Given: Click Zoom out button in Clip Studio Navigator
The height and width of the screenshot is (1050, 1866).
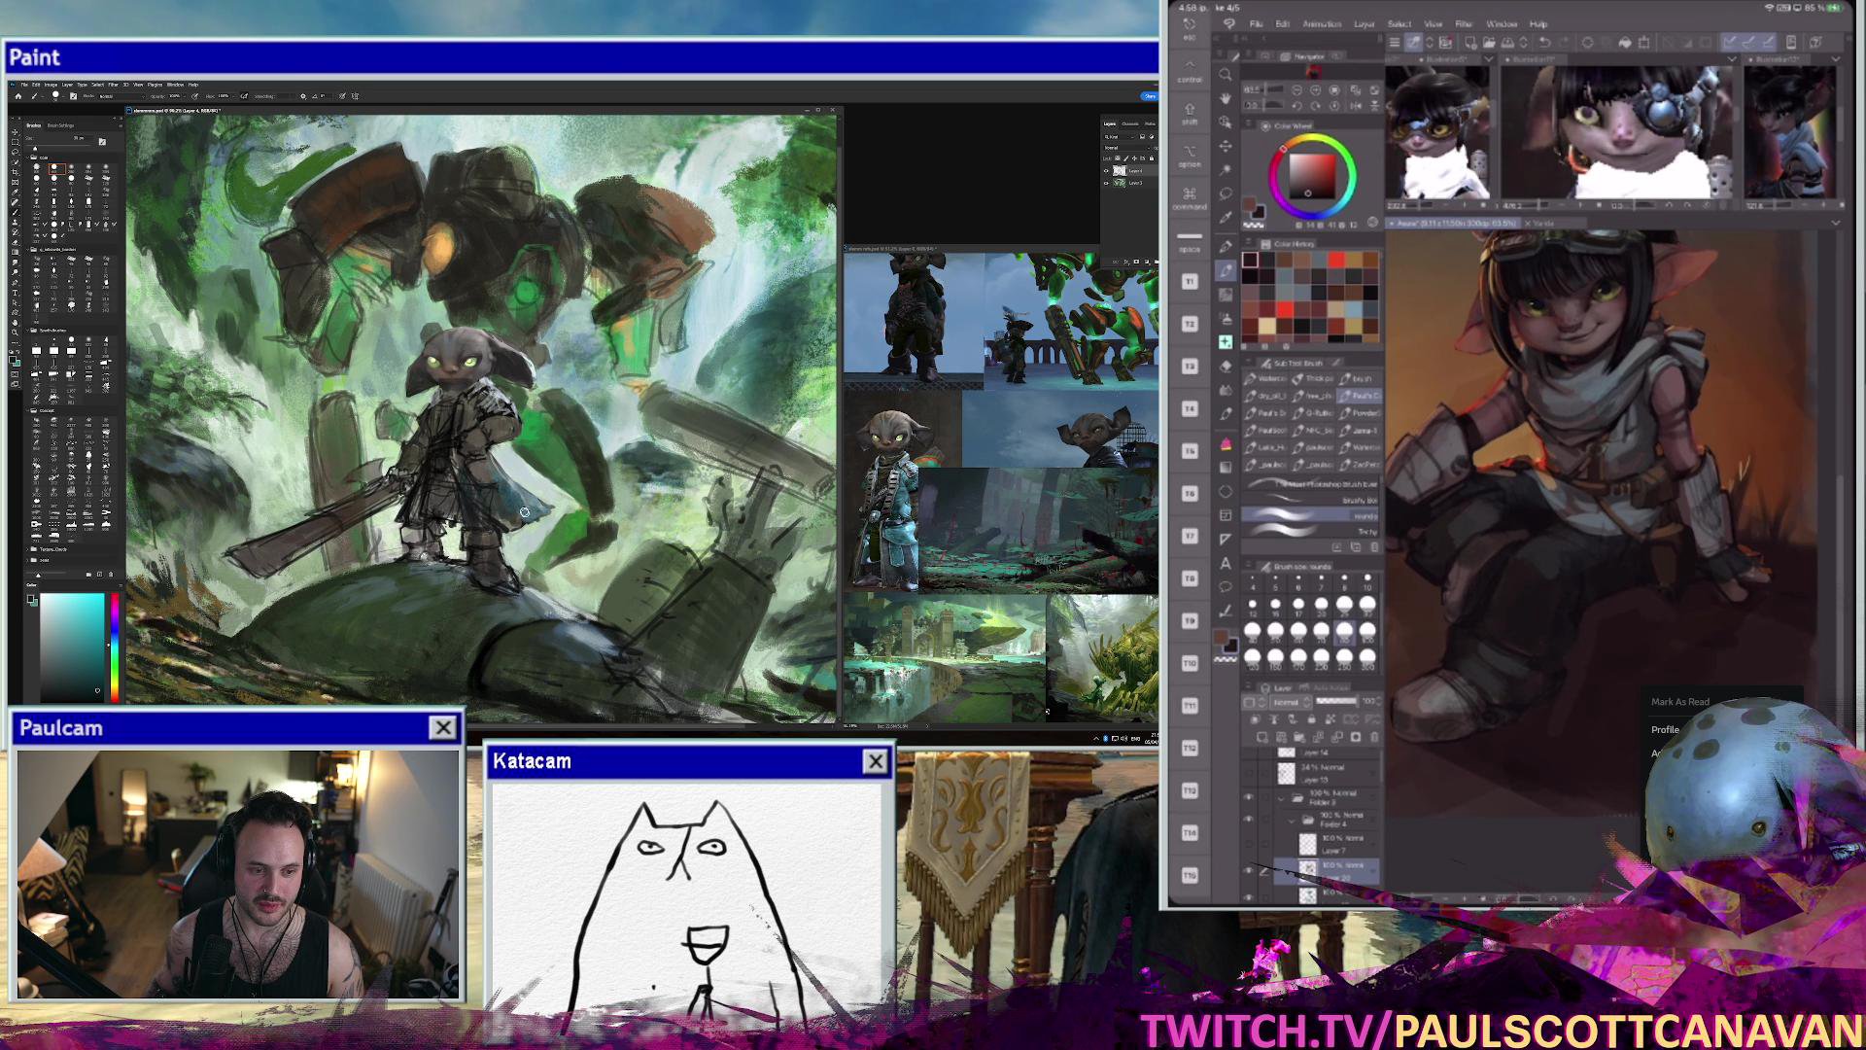Looking at the screenshot, I should (x=1296, y=90).
